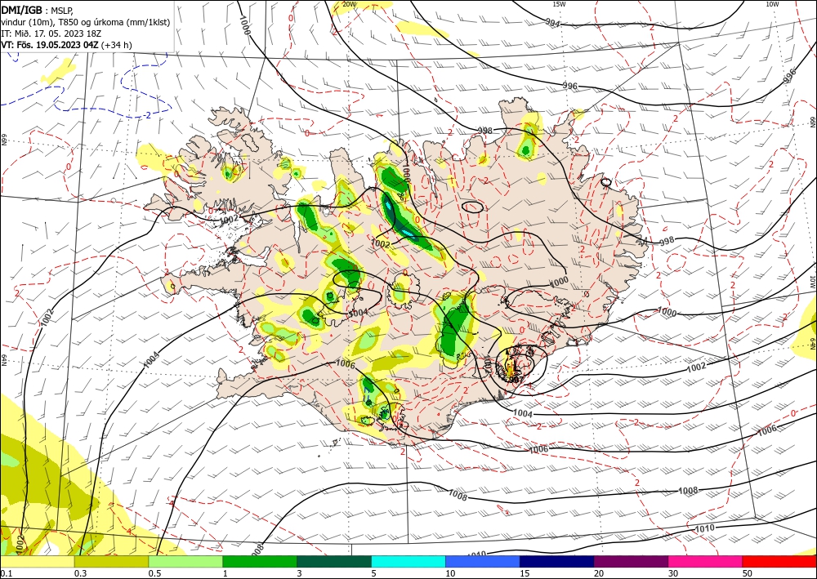Viewport: 817px width, 579px height.
Task: Click the '30' legend scale value
Action: (673, 573)
